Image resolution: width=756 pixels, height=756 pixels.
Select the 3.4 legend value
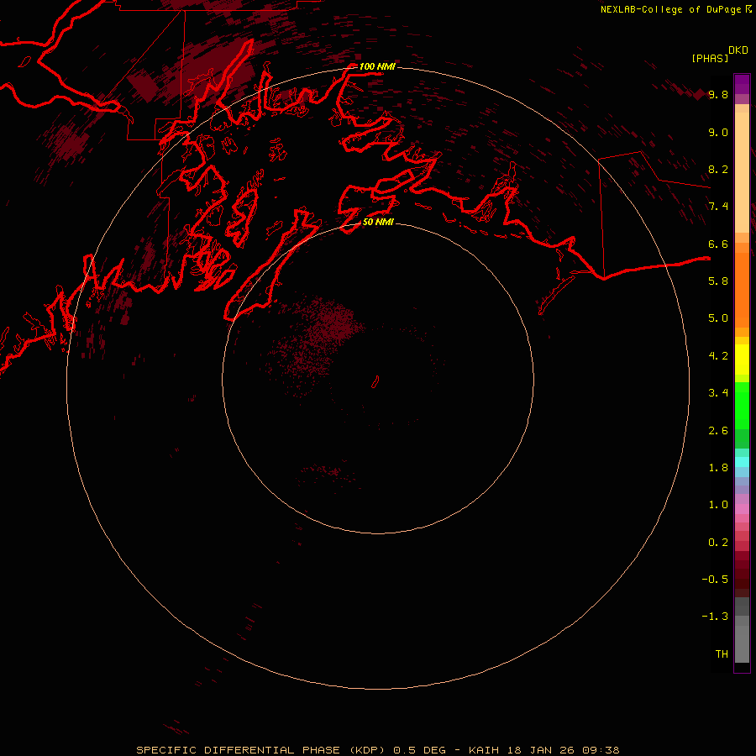pos(718,393)
